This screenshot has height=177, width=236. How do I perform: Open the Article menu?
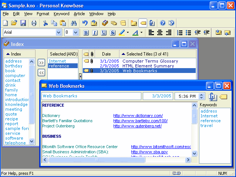[x=79, y=14]
